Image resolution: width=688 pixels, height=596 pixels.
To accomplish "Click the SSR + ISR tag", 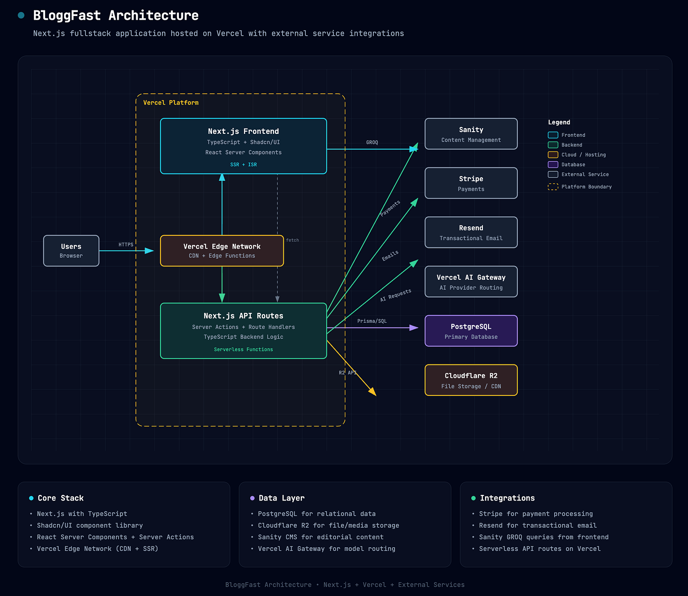I will [x=243, y=164].
